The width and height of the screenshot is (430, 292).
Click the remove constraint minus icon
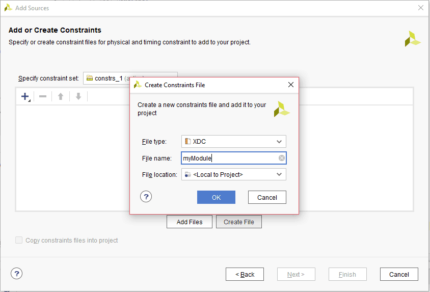(x=43, y=96)
